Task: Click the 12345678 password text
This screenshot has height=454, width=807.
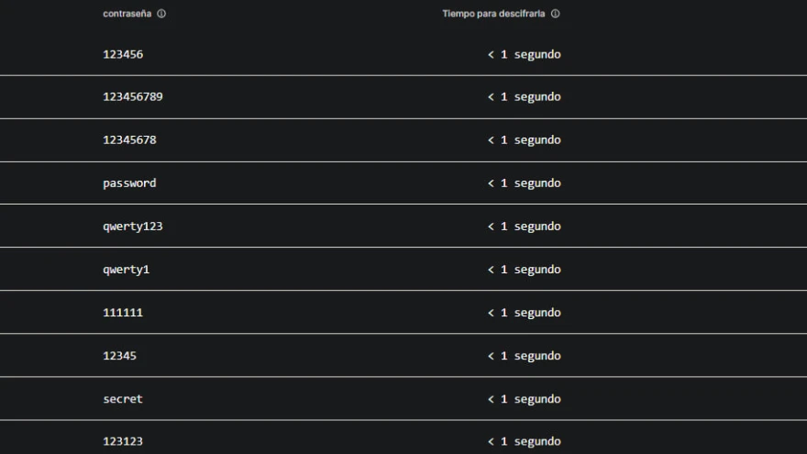Action: [129, 139]
